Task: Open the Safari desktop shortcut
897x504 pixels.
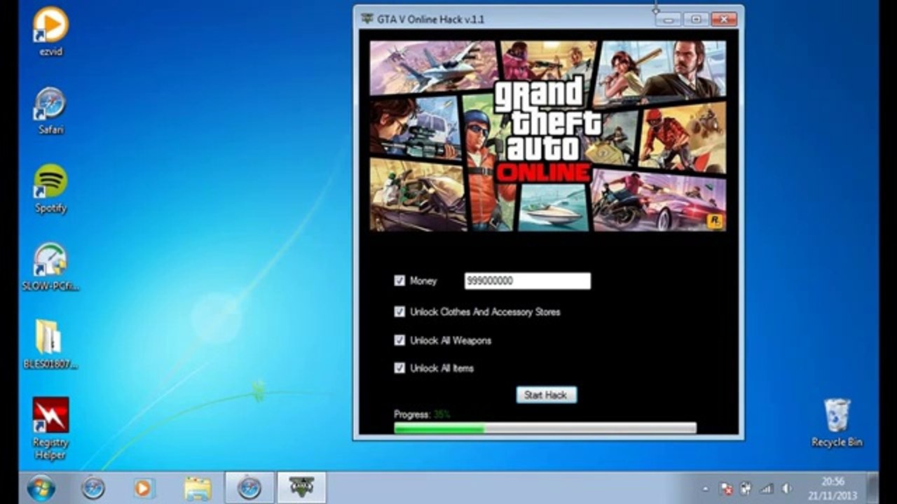Action: coord(50,111)
